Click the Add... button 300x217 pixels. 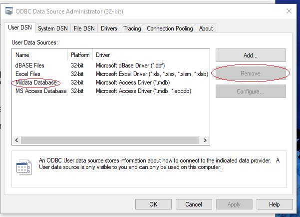coord(251,55)
